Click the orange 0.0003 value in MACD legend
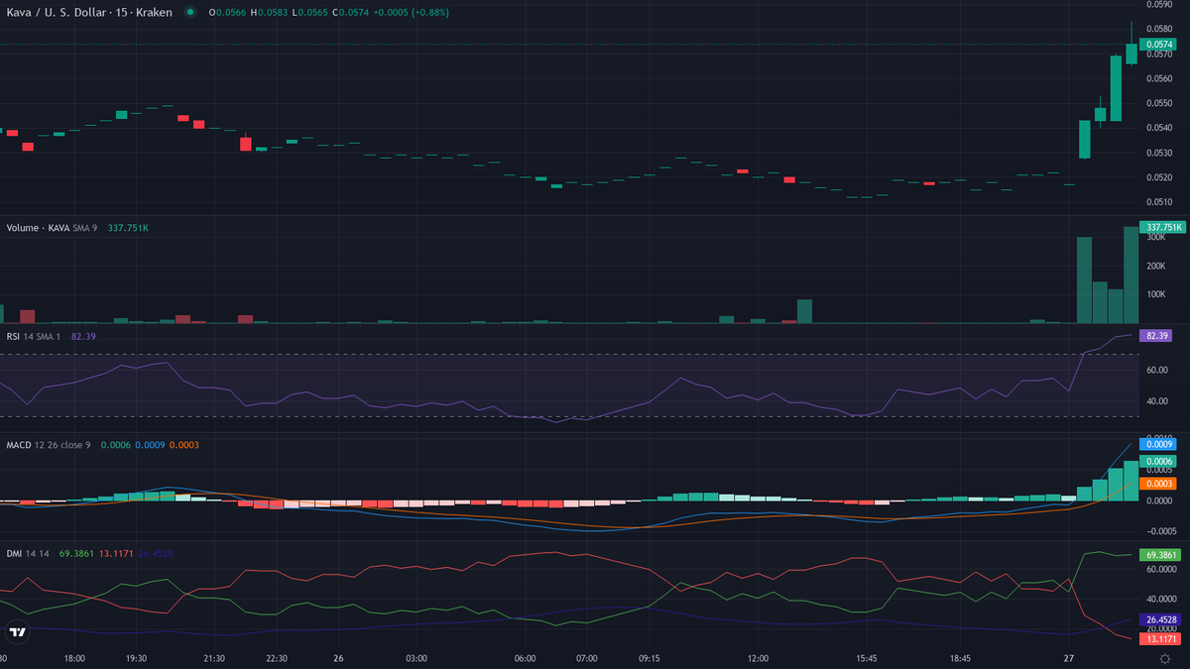The height and width of the screenshot is (669, 1190). click(x=184, y=445)
